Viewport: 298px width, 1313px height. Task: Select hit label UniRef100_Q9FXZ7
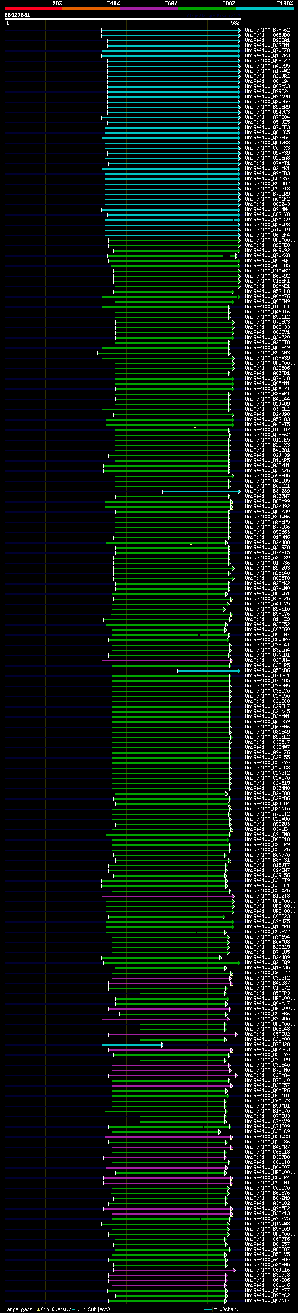pos(267,61)
